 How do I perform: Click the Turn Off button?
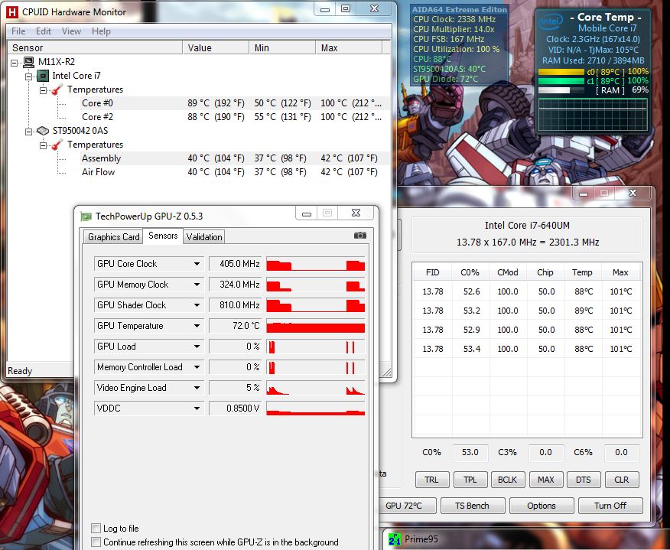click(610, 506)
